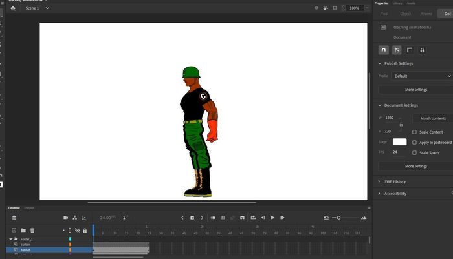The width and height of the screenshot is (453, 259).
Task: Click the 24.00 frame rate value
Action: coord(105,218)
